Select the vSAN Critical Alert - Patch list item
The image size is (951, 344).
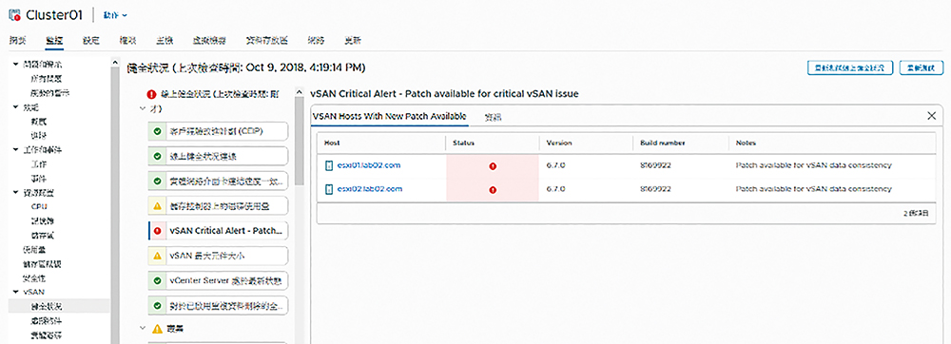219,231
